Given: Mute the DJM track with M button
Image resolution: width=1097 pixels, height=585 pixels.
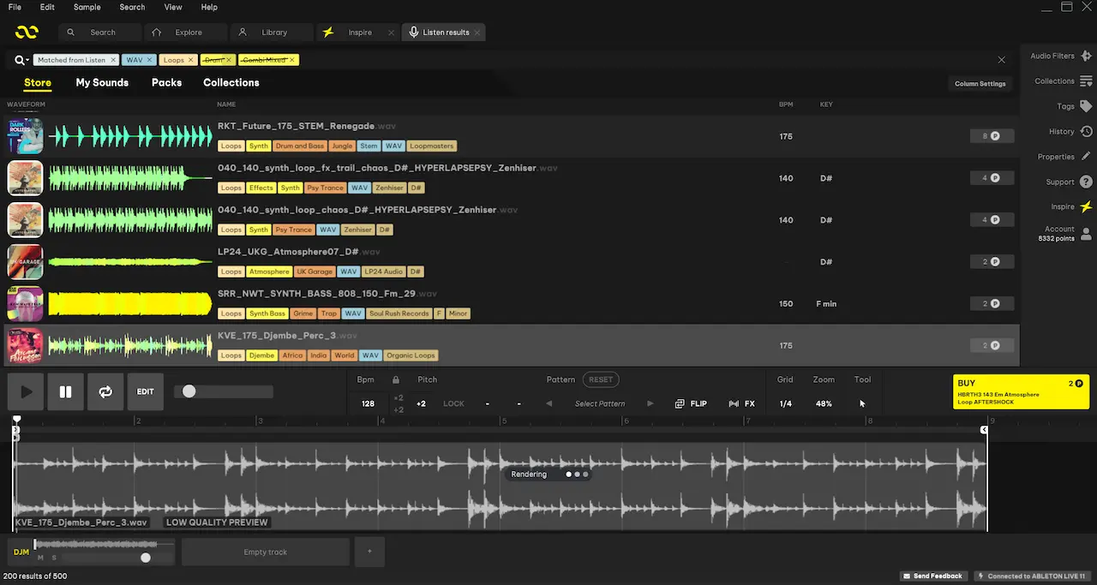Looking at the screenshot, I should pos(40,558).
